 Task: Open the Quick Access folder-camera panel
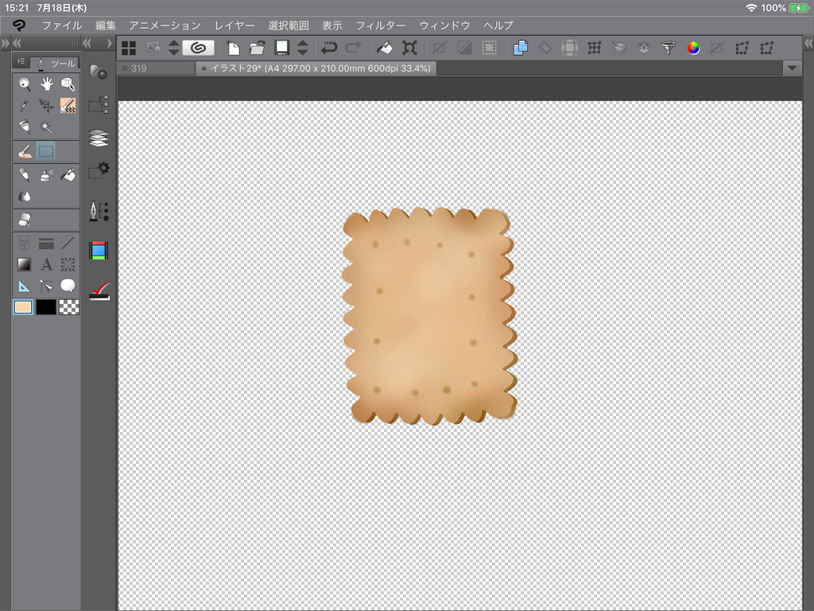(98, 71)
